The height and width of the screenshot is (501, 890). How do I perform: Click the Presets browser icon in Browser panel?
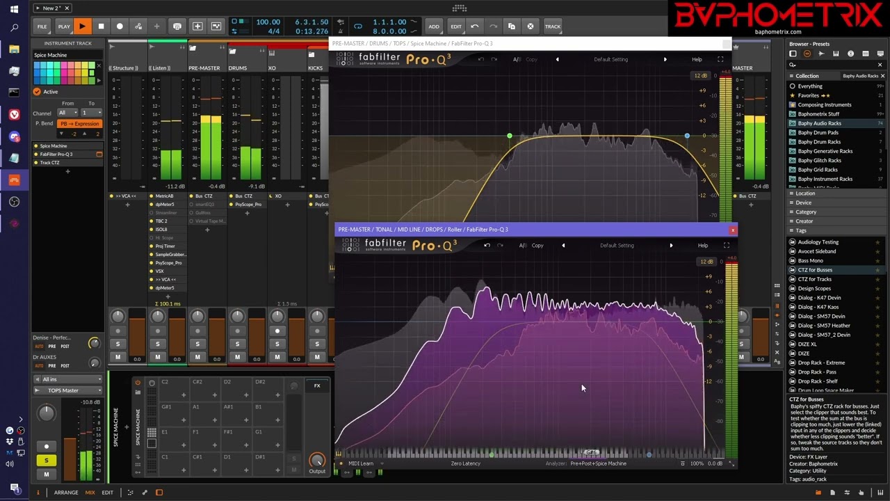pyautogui.click(x=807, y=54)
